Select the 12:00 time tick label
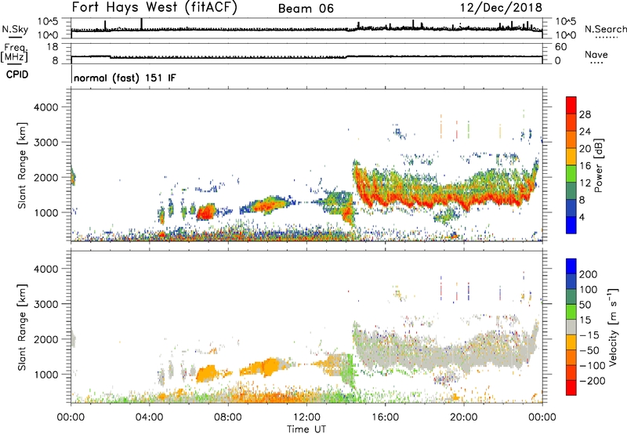The height and width of the screenshot is (434, 627). coord(306,418)
